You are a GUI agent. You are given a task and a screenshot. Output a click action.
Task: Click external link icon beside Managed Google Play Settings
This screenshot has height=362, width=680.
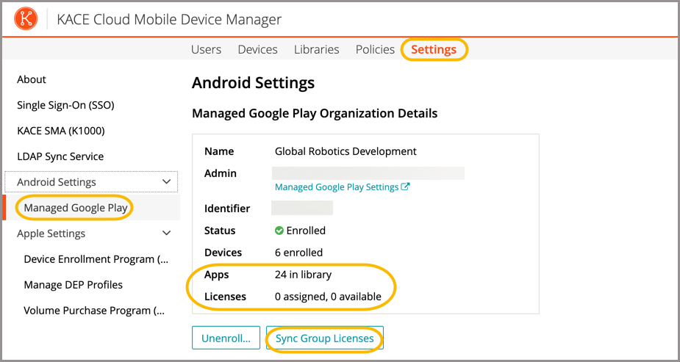(x=405, y=187)
